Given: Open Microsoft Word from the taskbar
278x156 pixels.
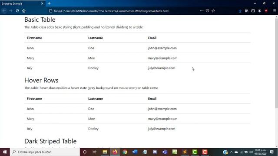Looking at the screenshot, I should coord(135,152).
